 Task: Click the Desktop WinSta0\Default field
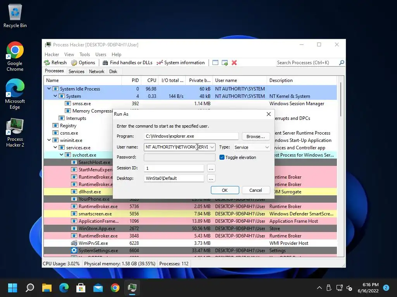[x=174, y=178]
